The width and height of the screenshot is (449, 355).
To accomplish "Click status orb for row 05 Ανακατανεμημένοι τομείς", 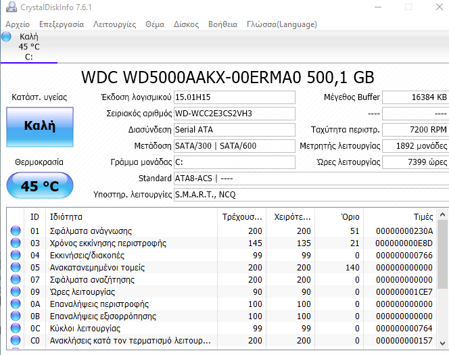I will click(16, 267).
